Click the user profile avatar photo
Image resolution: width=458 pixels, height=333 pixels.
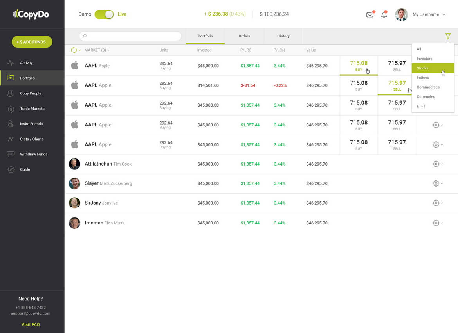point(401,14)
